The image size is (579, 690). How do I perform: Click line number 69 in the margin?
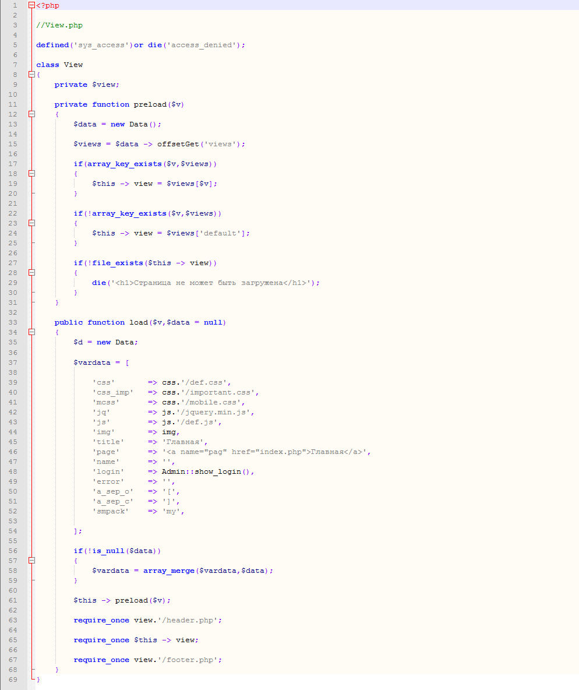point(13,680)
